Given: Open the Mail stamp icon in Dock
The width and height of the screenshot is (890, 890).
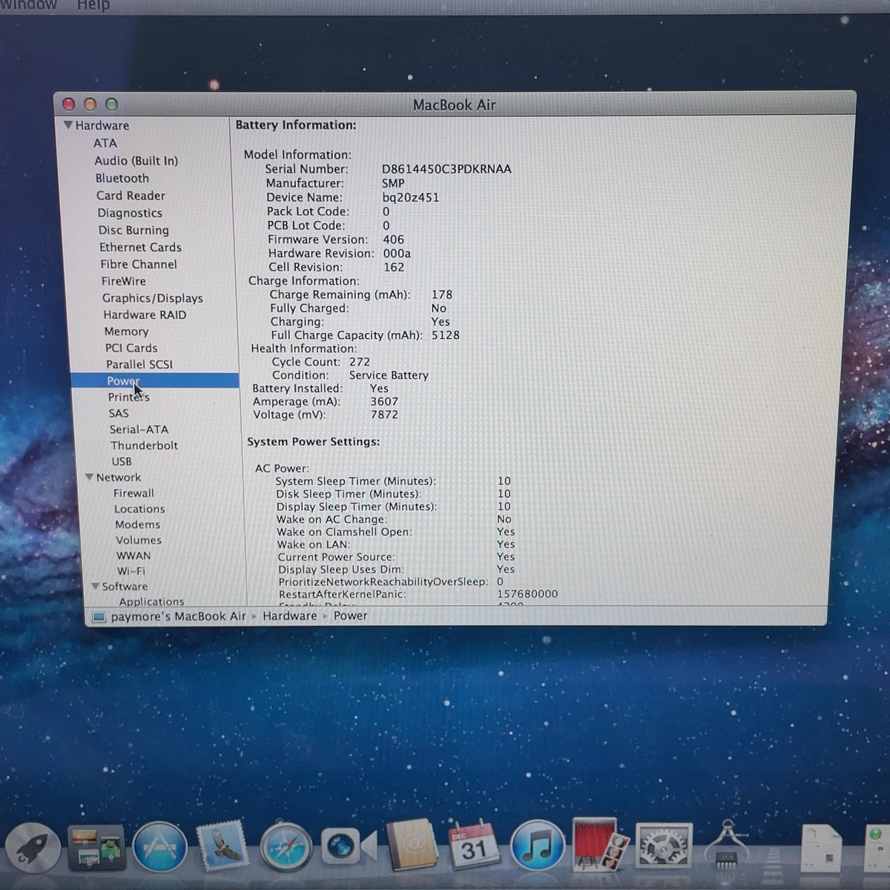Looking at the screenshot, I should 222,846.
